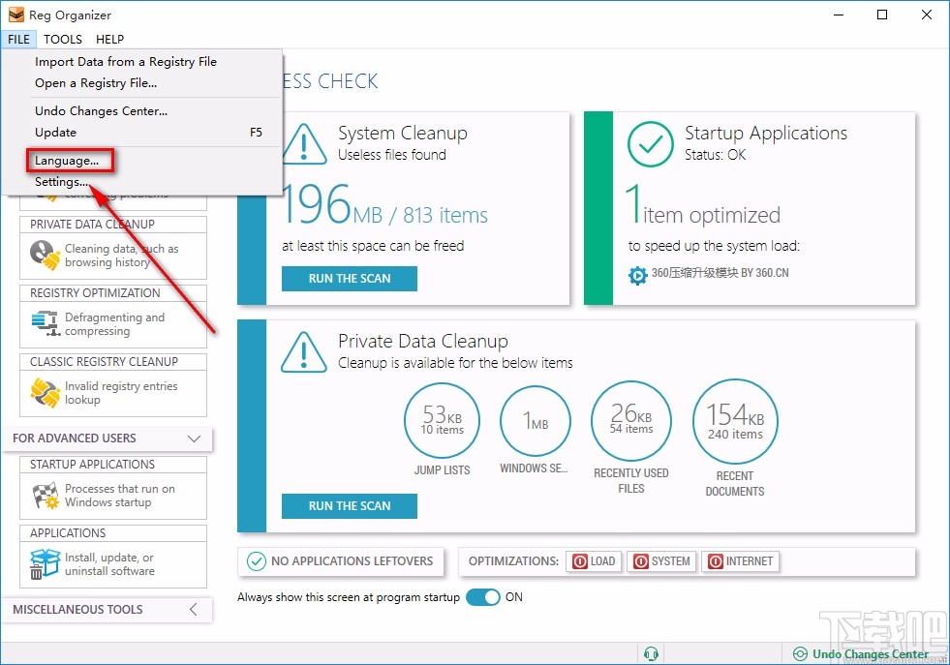The image size is (950, 665).
Task: Open STARTUP APPLICATIONS tool
Action: (x=113, y=488)
